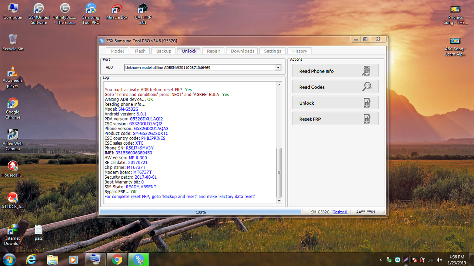Open ABC Song video file

tap(455, 46)
